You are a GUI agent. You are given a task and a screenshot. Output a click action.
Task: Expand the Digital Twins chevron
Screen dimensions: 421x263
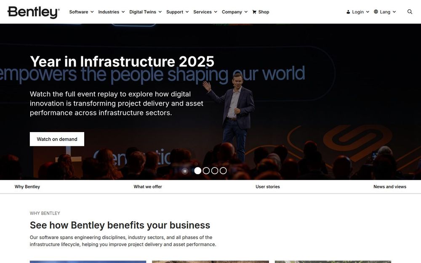[x=160, y=12]
